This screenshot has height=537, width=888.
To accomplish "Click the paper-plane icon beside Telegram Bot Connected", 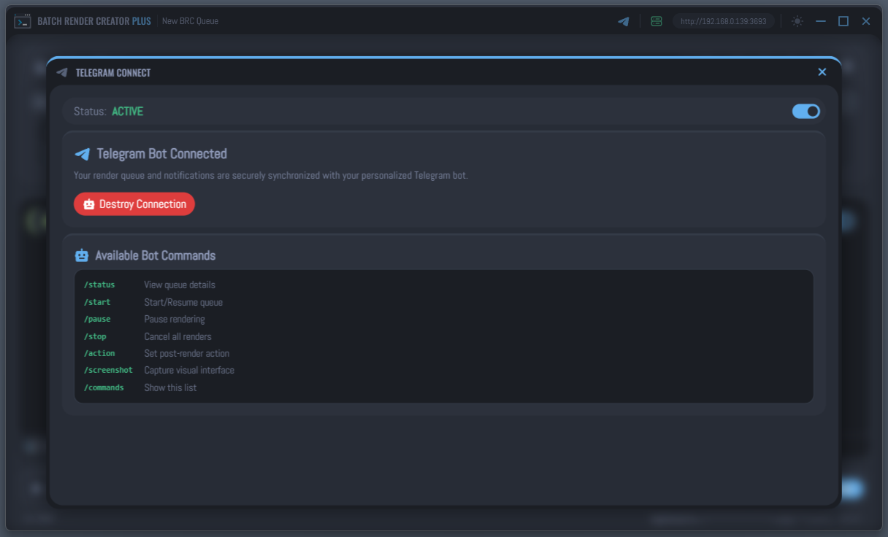I will point(83,154).
